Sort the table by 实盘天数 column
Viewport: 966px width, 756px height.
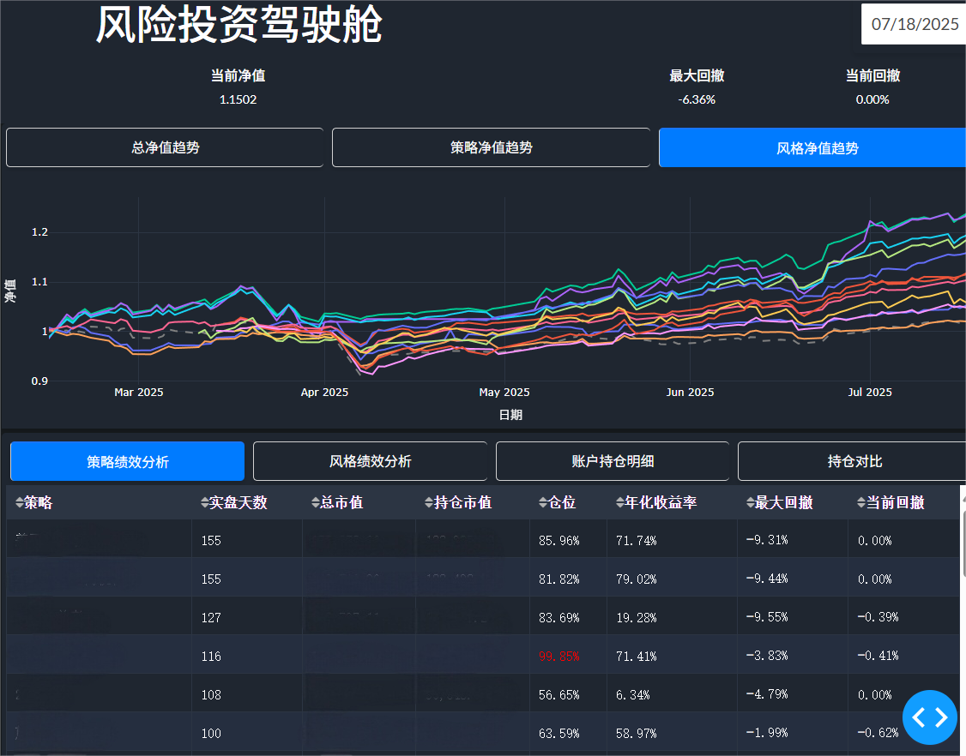point(204,503)
